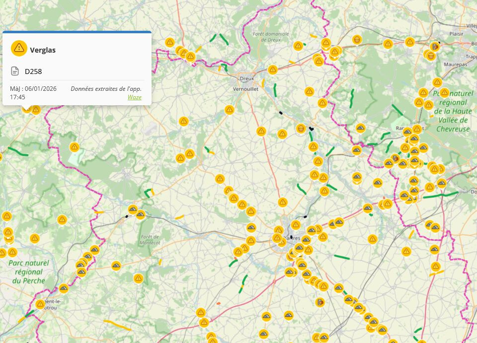This screenshot has width=477, height=343.
Task: Select pothole marker south of Forêt de Montécot
Action: pyautogui.click(x=116, y=266)
